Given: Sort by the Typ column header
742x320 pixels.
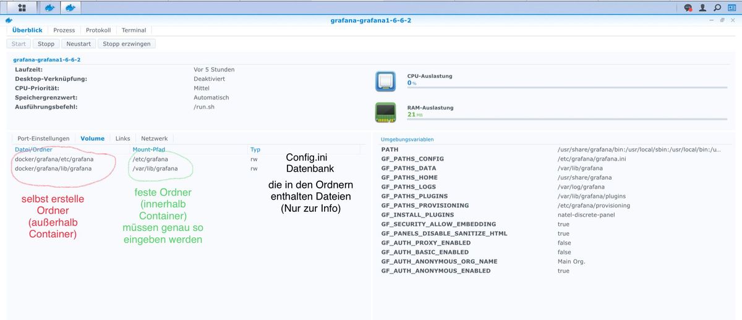Looking at the screenshot, I should click(304, 149).
